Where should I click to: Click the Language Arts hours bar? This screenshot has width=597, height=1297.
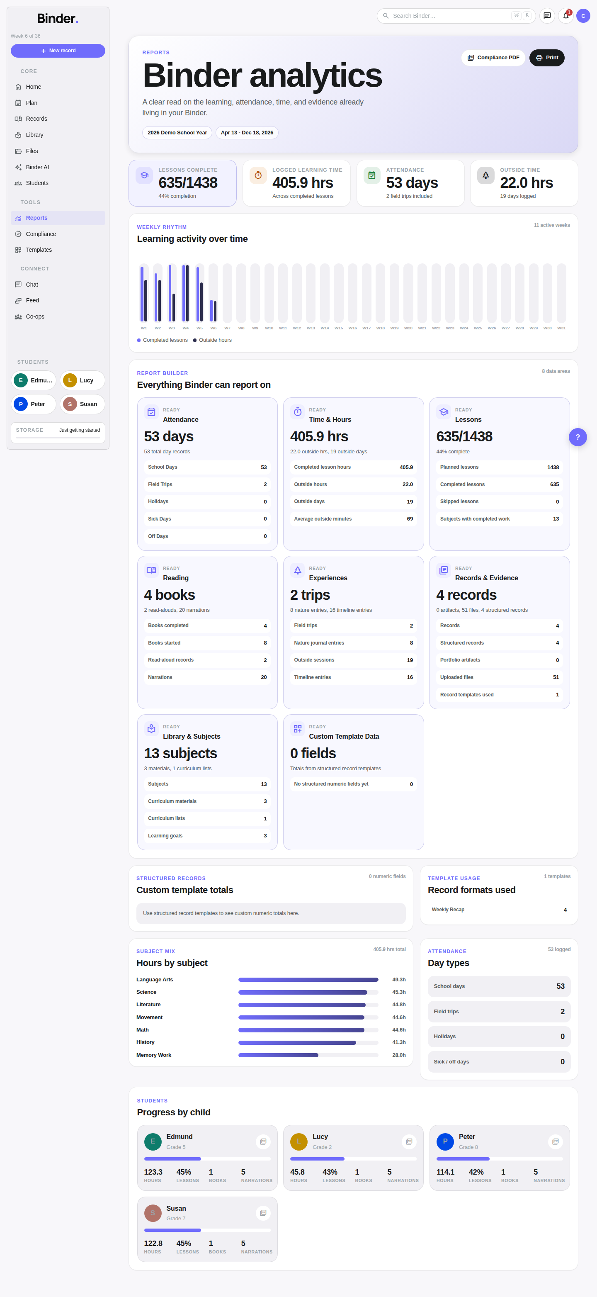[x=308, y=980]
